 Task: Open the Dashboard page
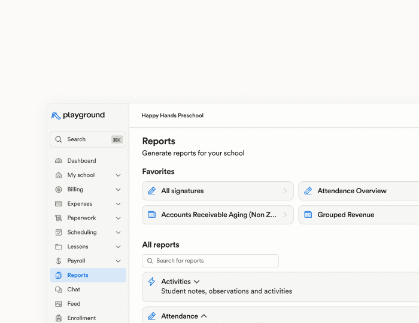[x=88, y=161]
